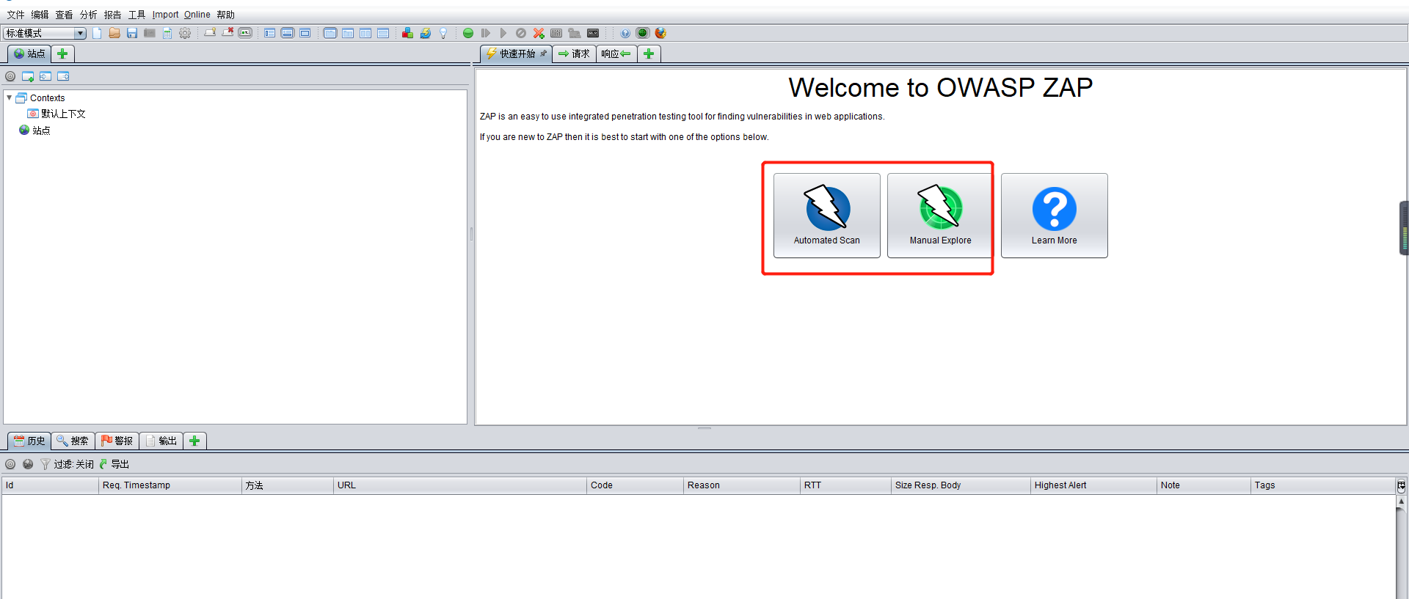Screen dimensions: 1409x599
Task: Choose Manual Explore
Action: [940, 216]
